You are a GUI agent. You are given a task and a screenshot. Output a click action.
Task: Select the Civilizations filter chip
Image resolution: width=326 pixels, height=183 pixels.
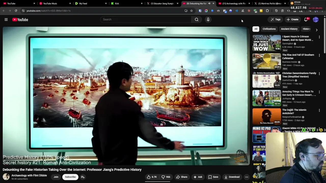[269, 29]
